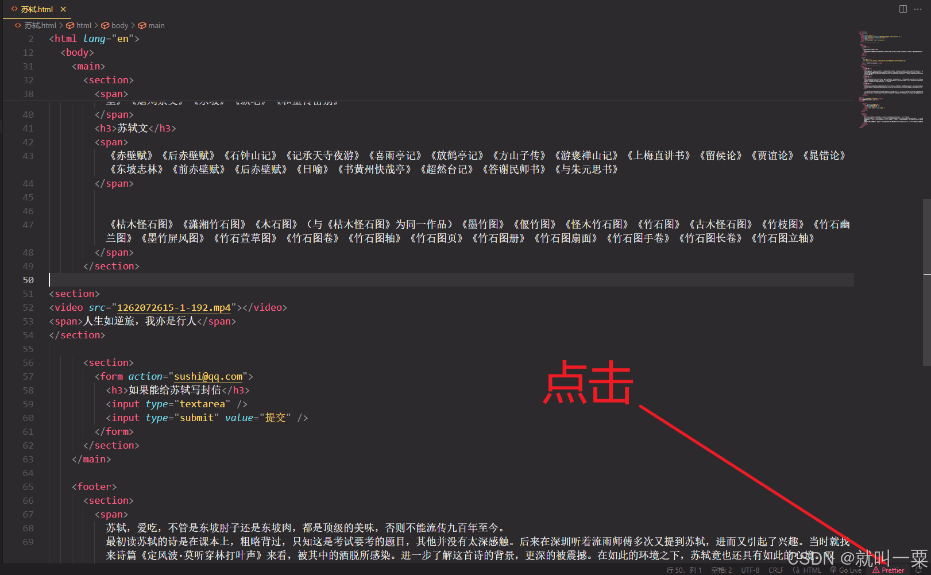This screenshot has height=575, width=931.
Task: Click the 《墨竹屏风图》 painting title
Action: click(x=172, y=238)
